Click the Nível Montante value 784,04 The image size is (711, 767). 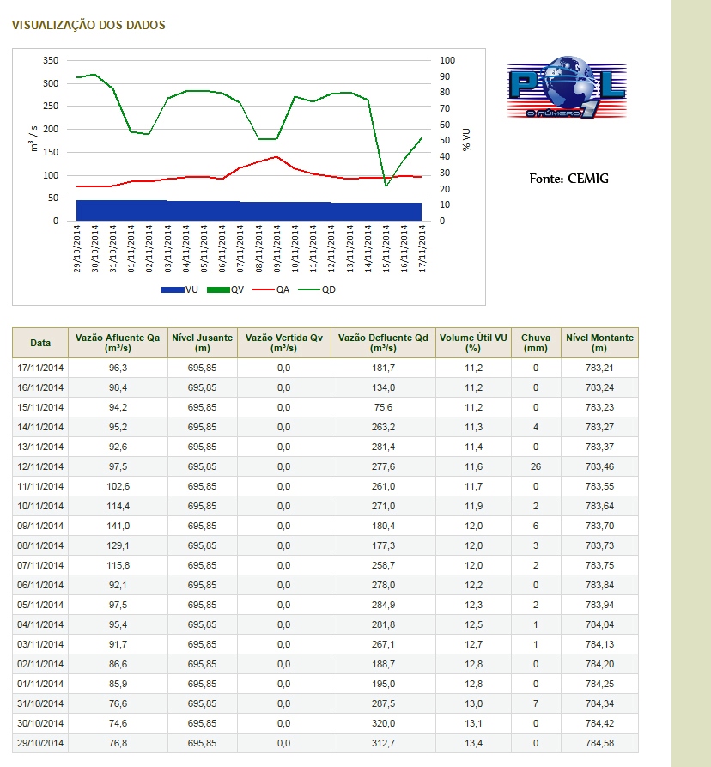(599, 624)
